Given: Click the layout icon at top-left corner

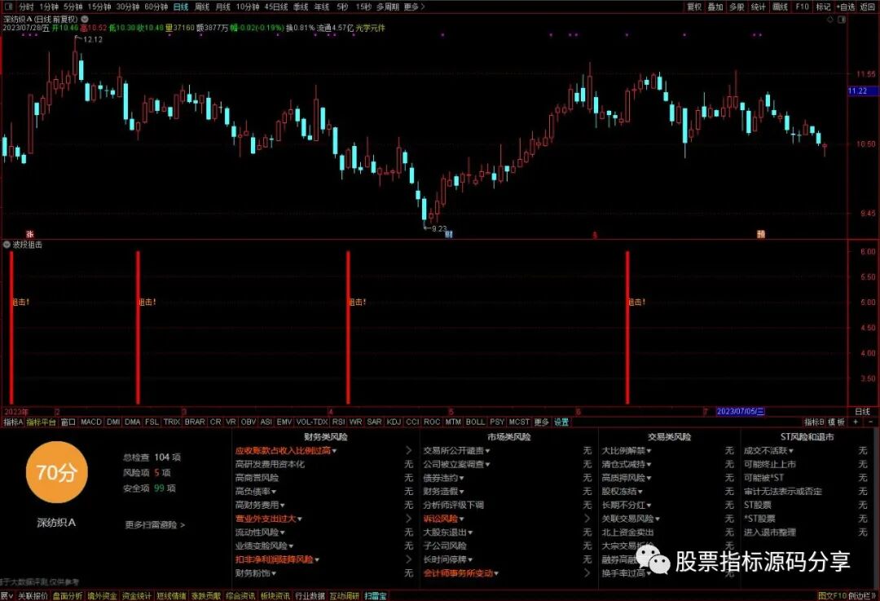Looking at the screenshot, I should click(8, 7).
